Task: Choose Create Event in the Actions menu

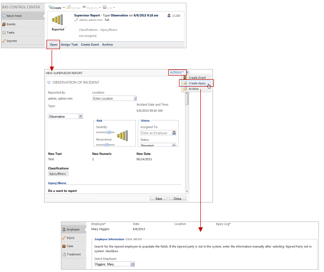Action: (197, 78)
